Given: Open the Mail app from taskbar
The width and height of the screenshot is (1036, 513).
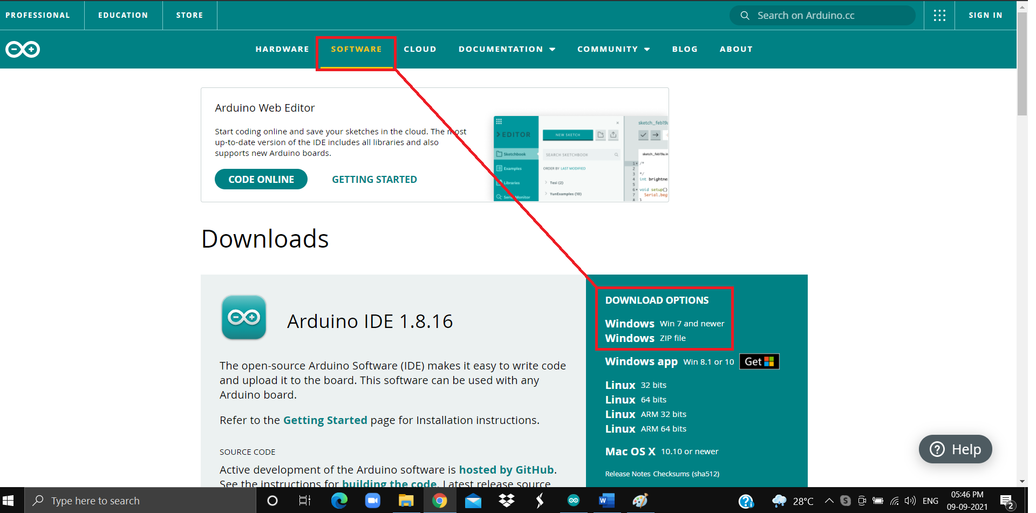Looking at the screenshot, I should [x=473, y=501].
